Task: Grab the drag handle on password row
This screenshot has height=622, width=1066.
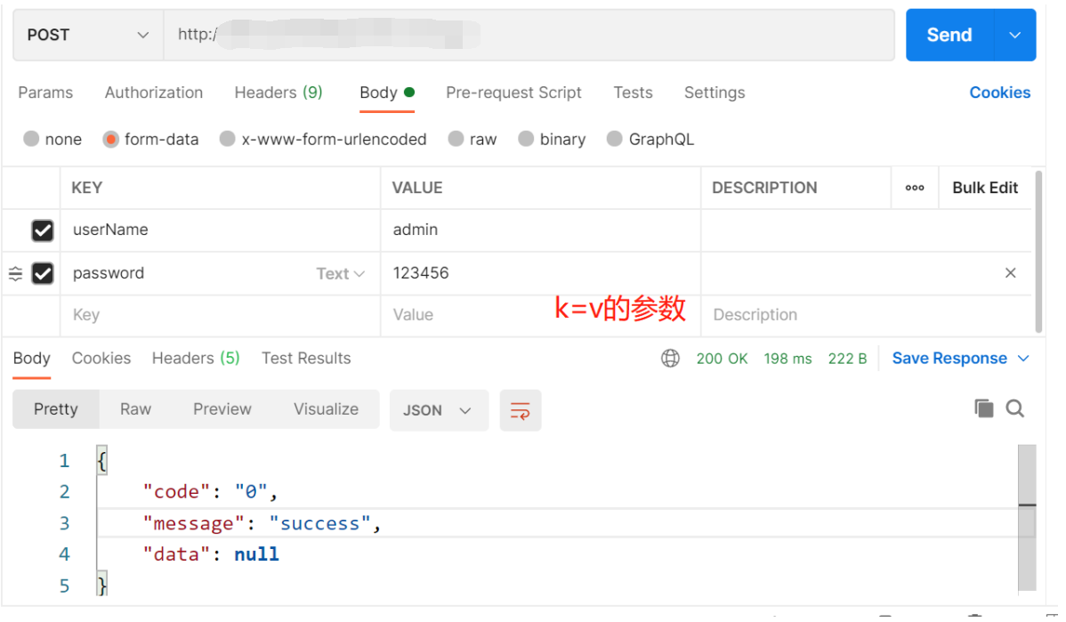Action: point(16,274)
